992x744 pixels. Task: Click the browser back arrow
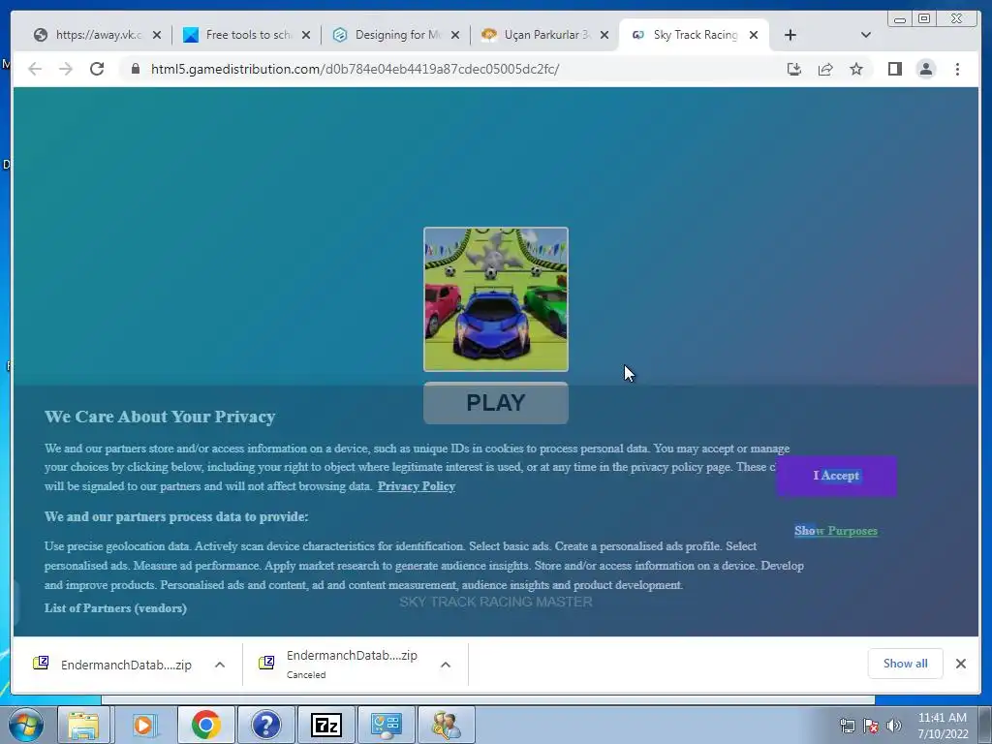tap(35, 69)
